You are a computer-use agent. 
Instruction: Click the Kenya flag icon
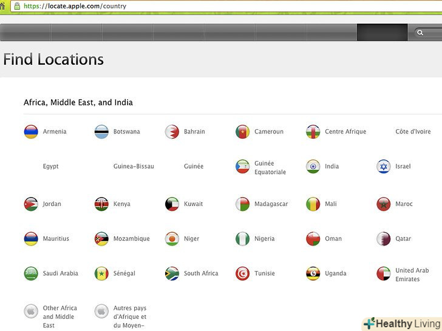[x=101, y=204]
